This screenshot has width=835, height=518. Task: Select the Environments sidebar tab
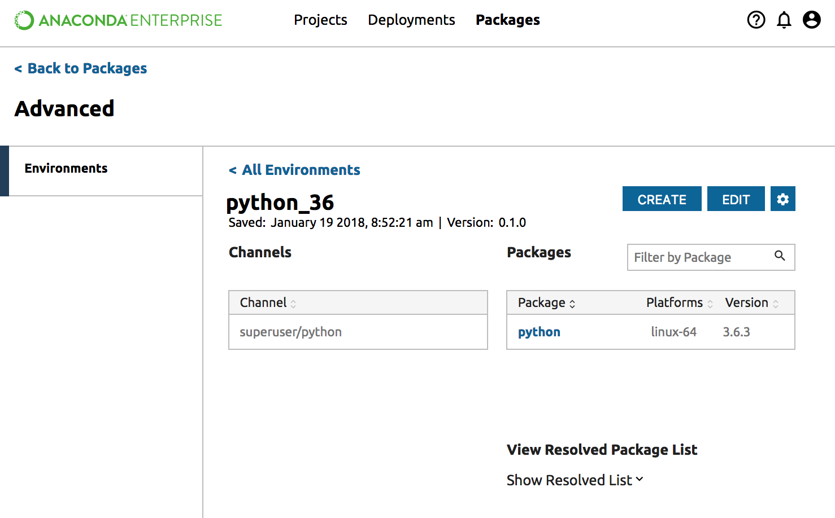66,169
